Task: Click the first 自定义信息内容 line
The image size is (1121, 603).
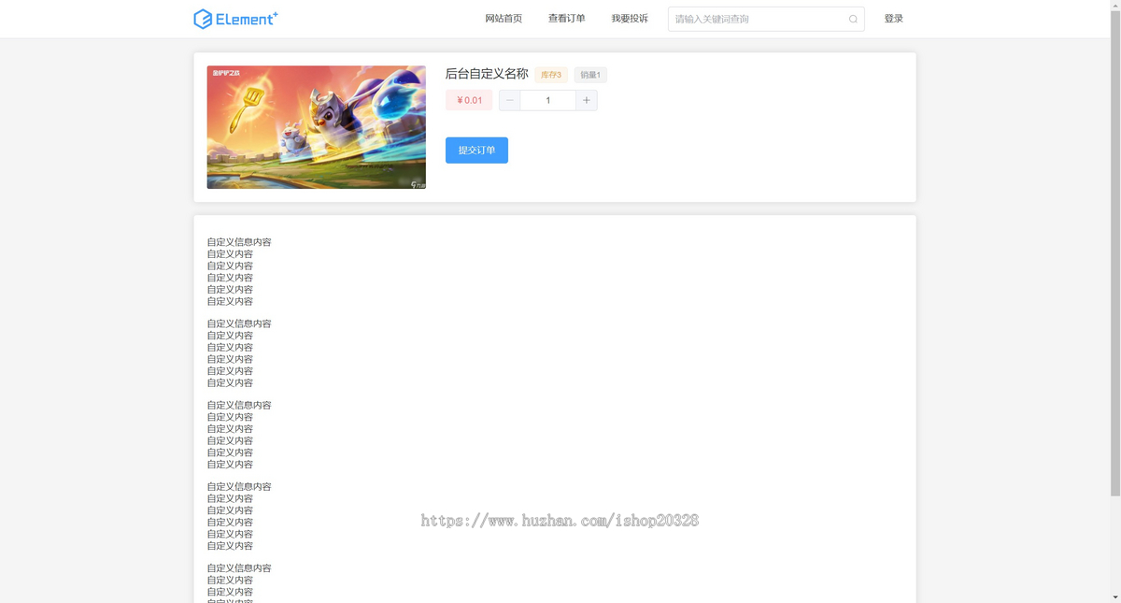Action: click(x=239, y=242)
